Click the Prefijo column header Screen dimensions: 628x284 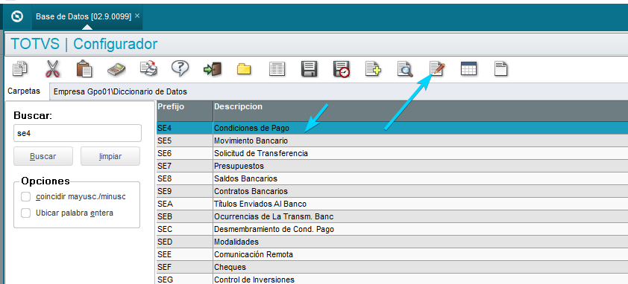click(185, 111)
